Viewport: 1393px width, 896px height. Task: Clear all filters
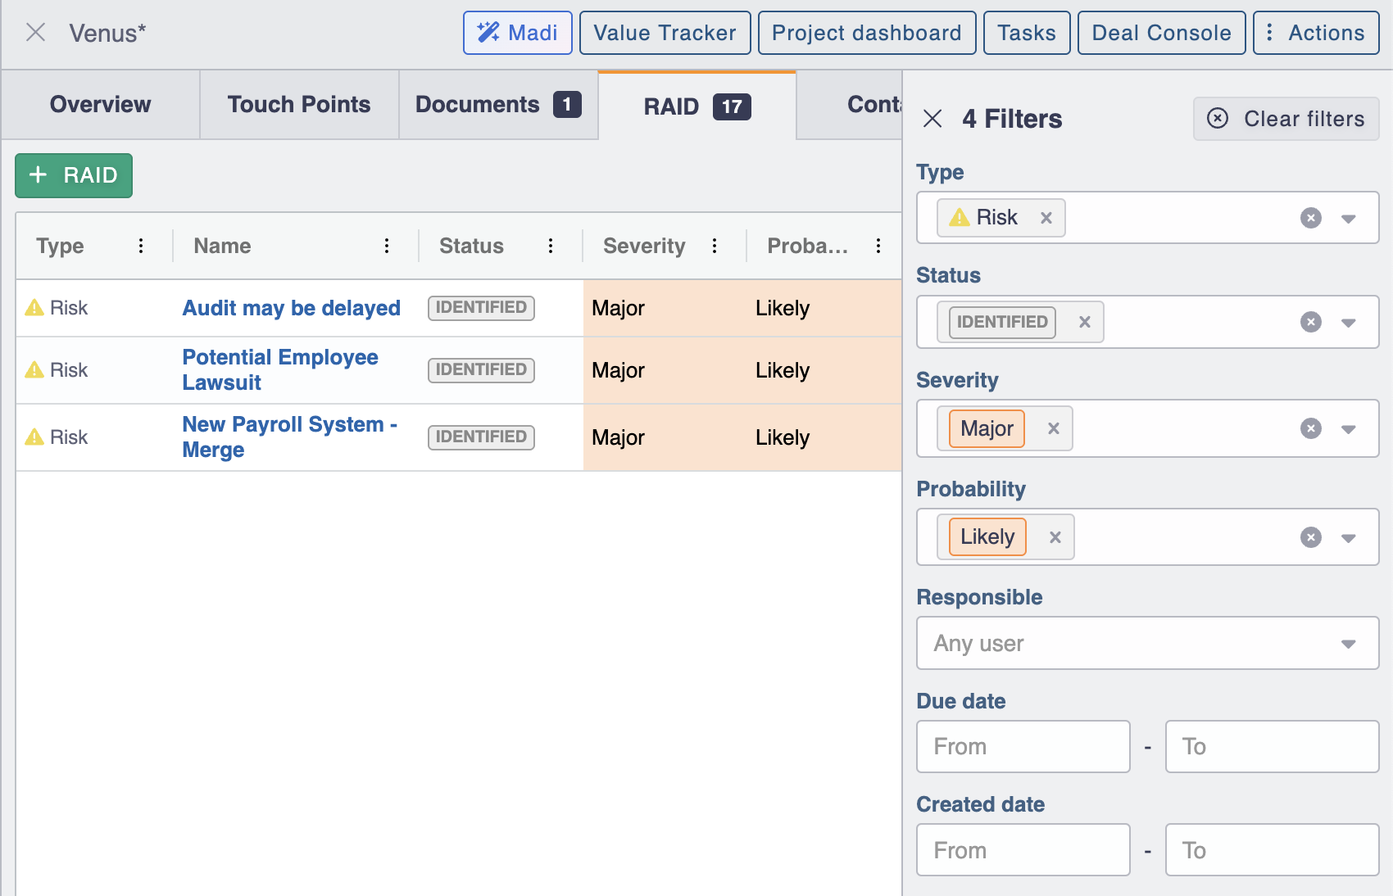(1286, 119)
